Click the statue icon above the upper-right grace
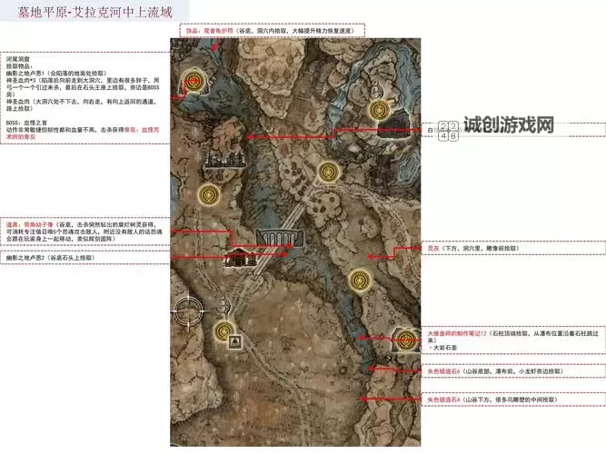This screenshot has height=454, width=606. [x=374, y=91]
